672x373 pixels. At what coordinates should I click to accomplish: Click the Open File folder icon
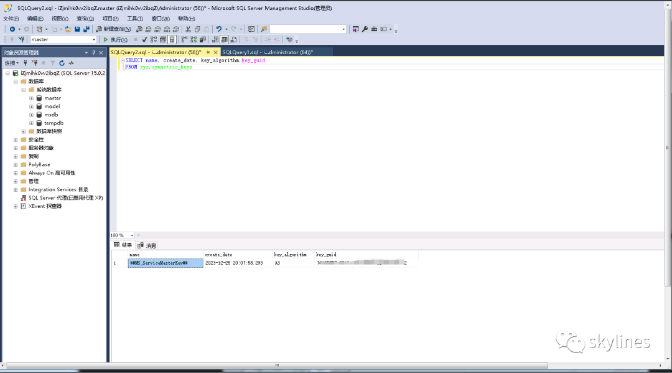(x=68, y=29)
